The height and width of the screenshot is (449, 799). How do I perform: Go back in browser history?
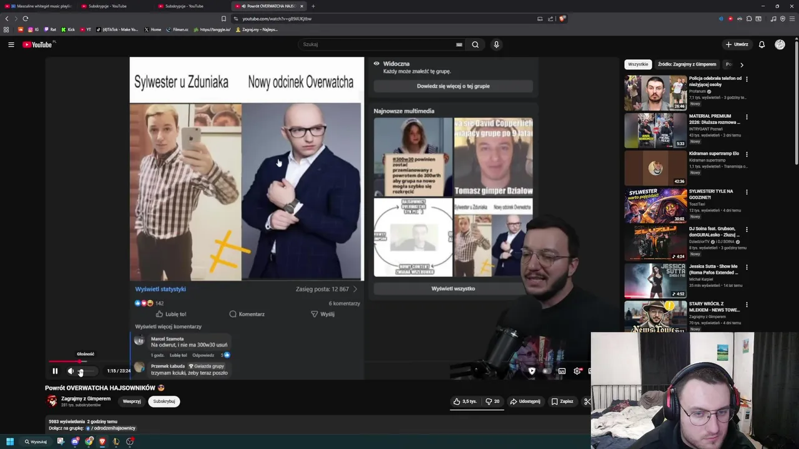pos(7,19)
